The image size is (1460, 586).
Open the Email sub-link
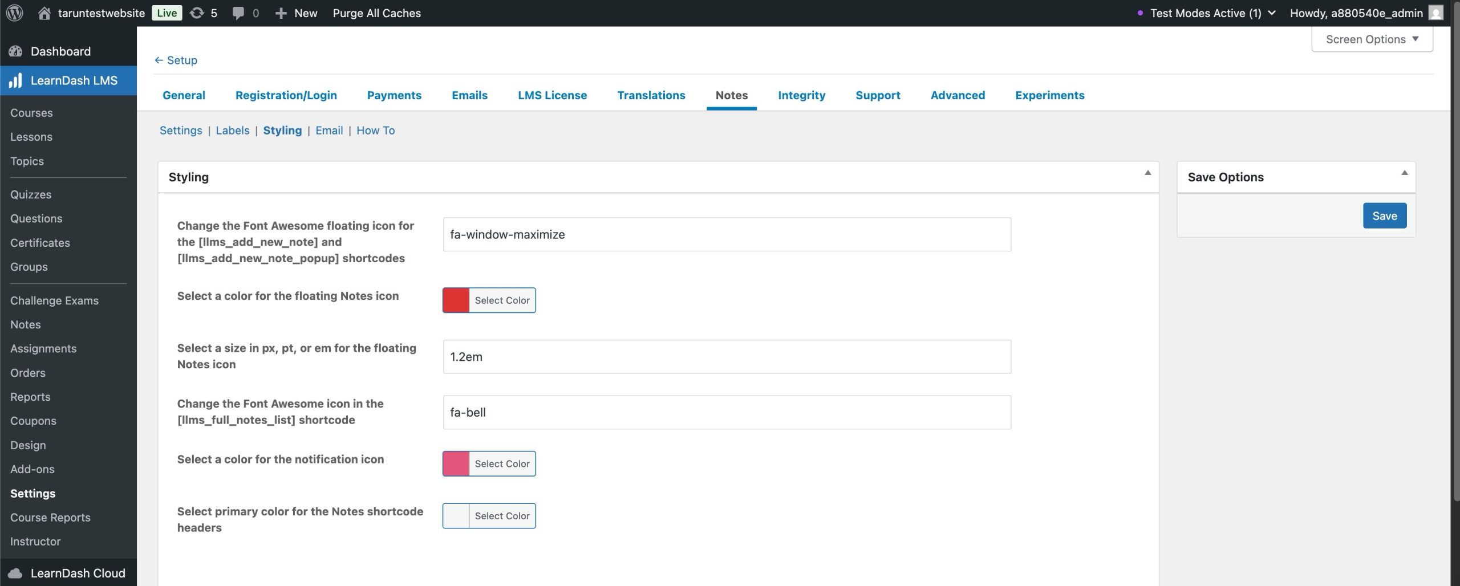click(329, 130)
